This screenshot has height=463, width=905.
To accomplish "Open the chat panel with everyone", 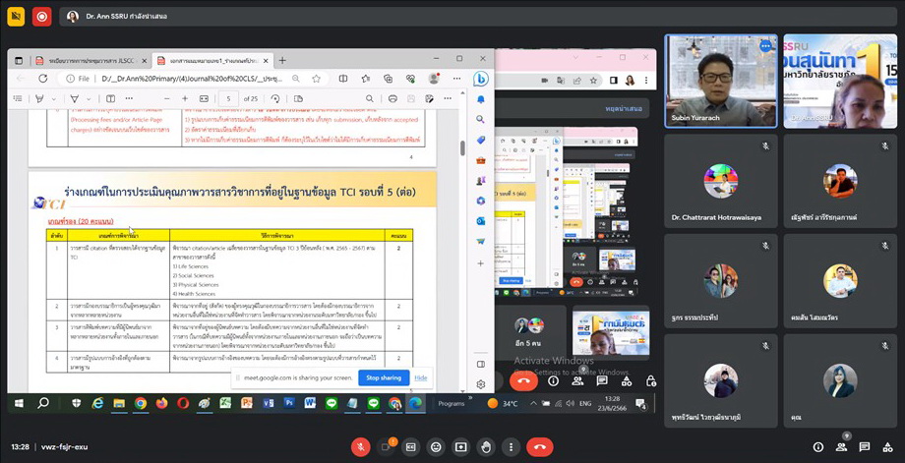I will 865,447.
